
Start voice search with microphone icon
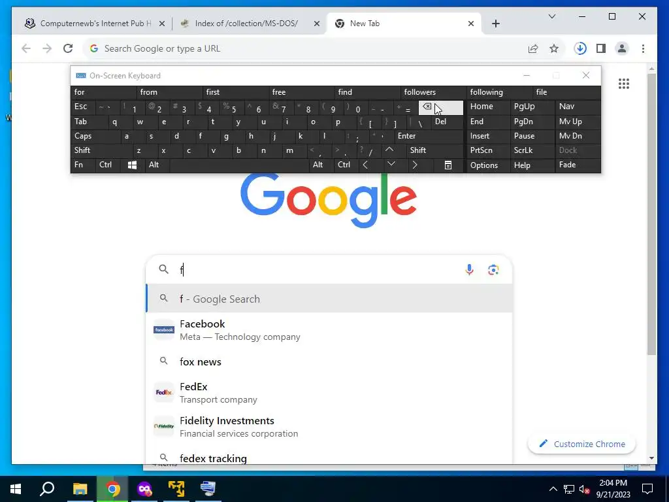[x=469, y=270]
